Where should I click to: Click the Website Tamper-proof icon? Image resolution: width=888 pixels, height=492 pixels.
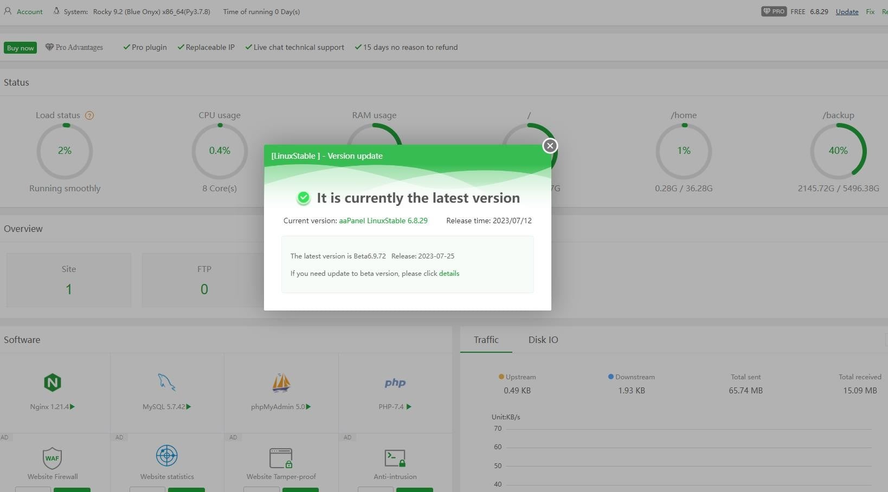pyautogui.click(x=281, y=458)
